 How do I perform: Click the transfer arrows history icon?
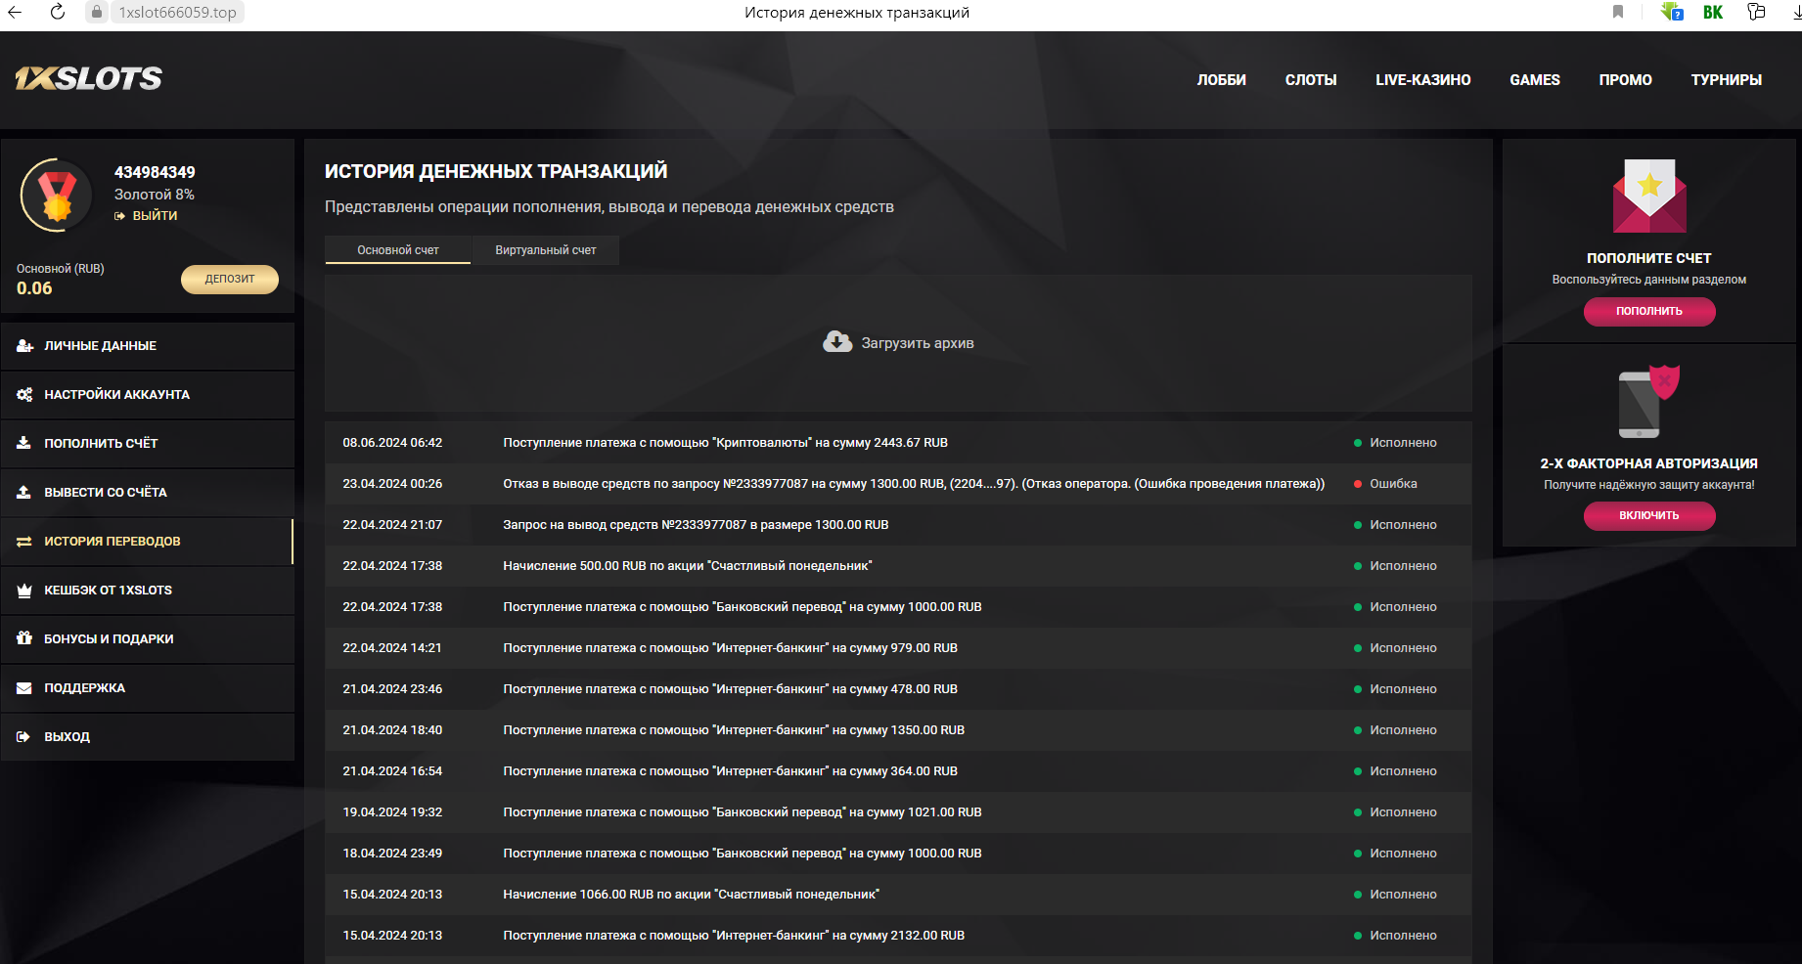point(24,542)
